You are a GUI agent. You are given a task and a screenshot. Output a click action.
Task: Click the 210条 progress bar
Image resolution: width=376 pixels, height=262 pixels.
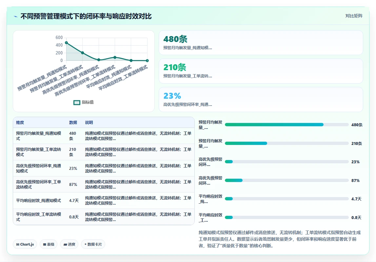[x=287, y=143]
